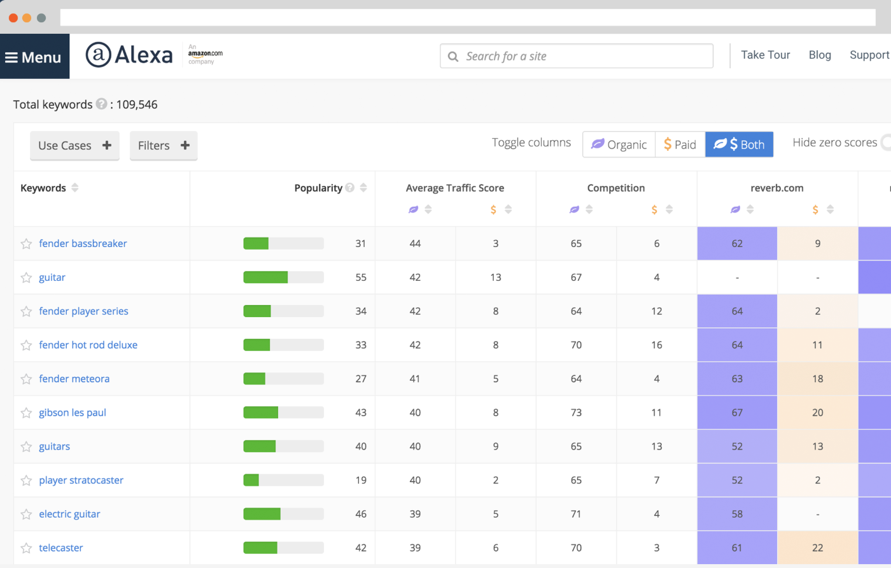Click the Search for a site field
This screenshot has height=568, width=891.
(577, 56)
